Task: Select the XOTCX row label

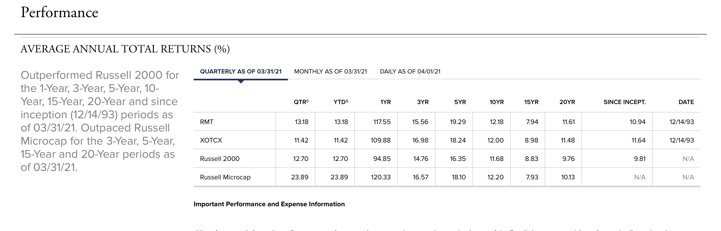Action: 211,140
